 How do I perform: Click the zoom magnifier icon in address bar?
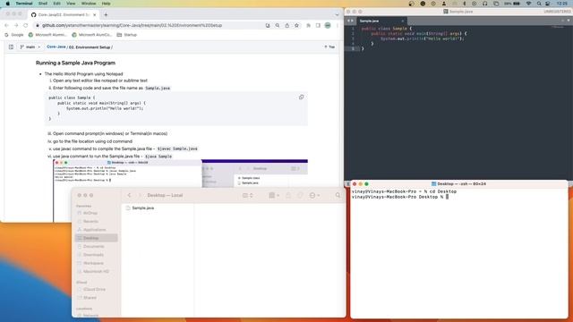tap(278, 25)
